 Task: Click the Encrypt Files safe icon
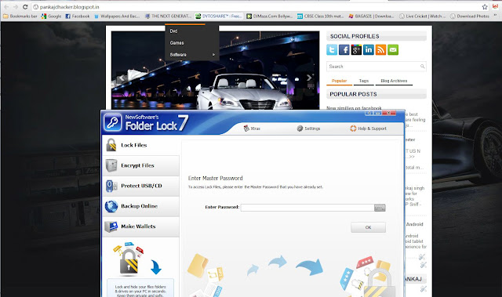pos(111,165)
